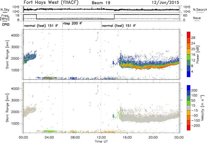The image size is (207, 143).
Task: Click the "-50" velocity color bar label
Action: (195, 115)
